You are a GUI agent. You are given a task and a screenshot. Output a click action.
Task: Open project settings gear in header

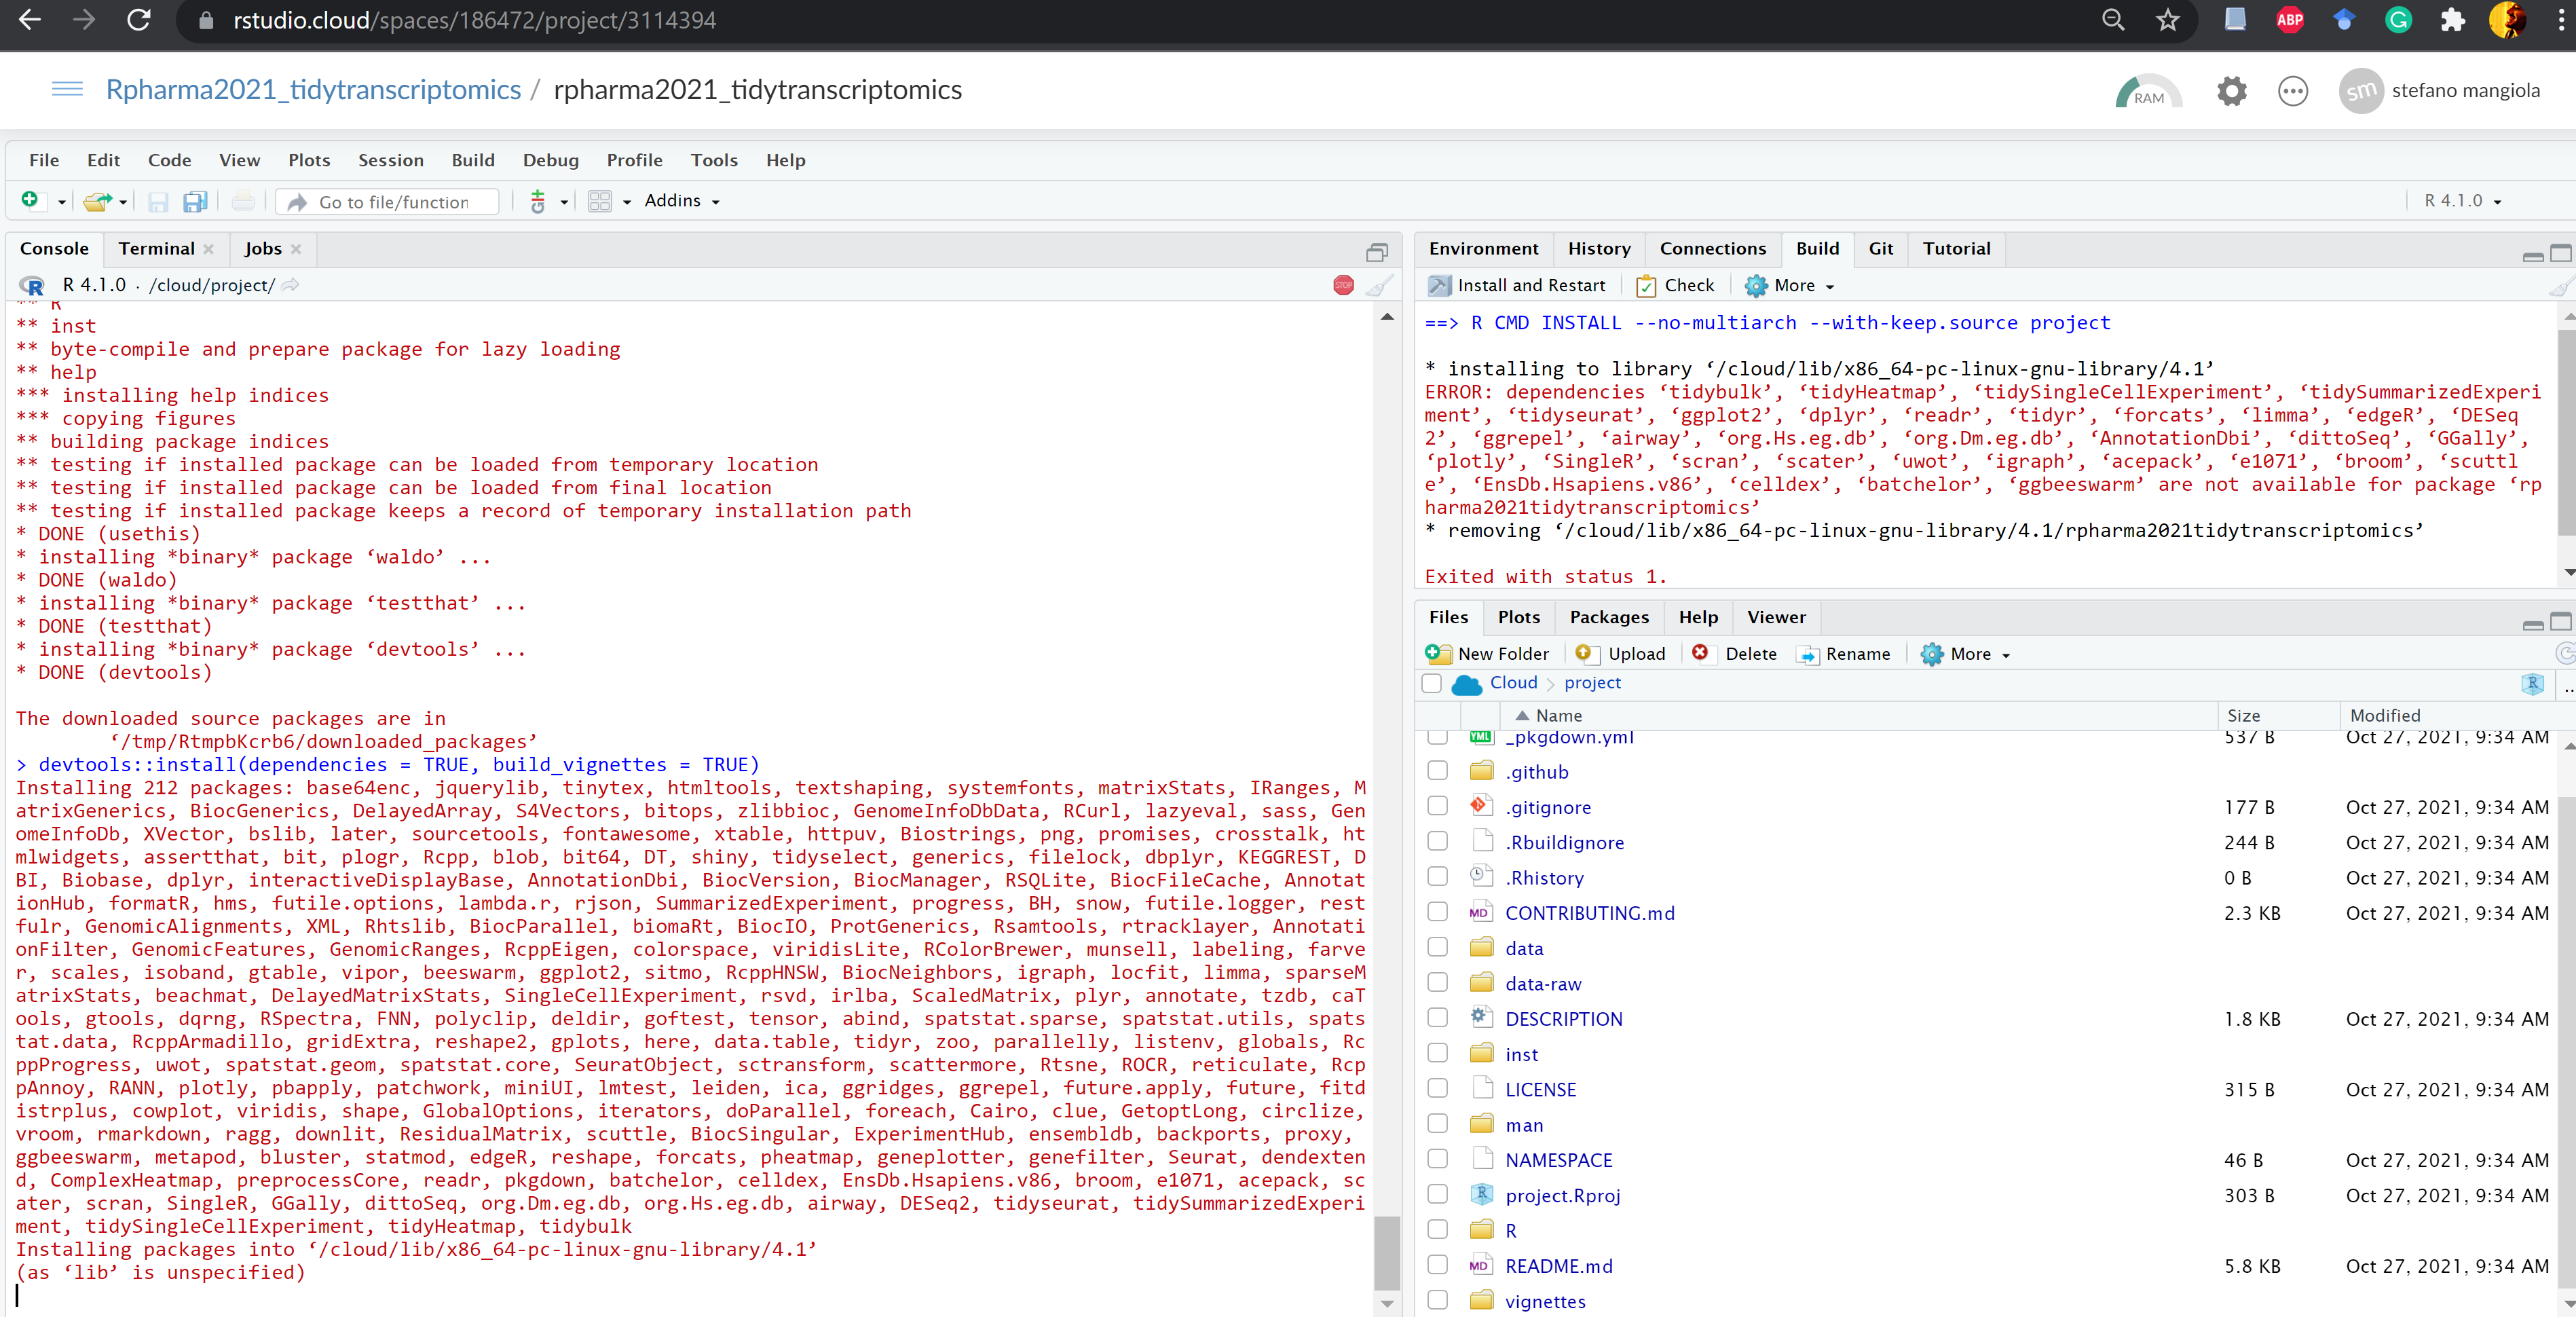(x=2231, y=91)
